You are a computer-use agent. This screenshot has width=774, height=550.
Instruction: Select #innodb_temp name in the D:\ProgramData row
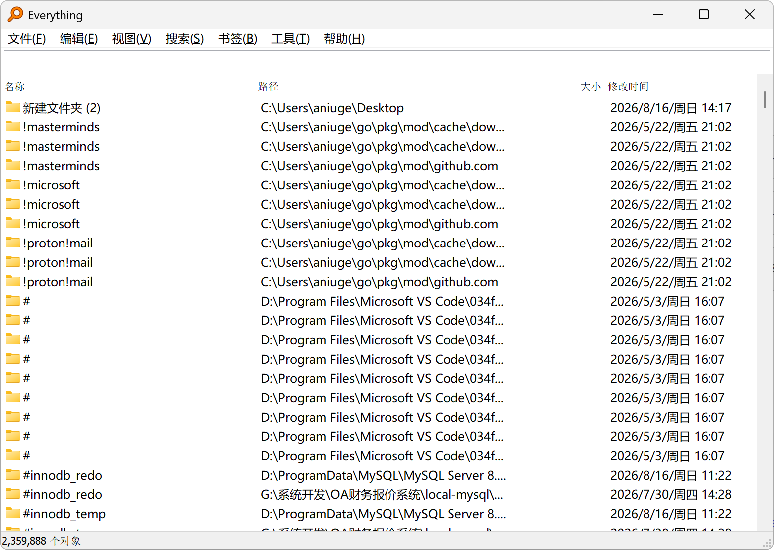(64, 514)
